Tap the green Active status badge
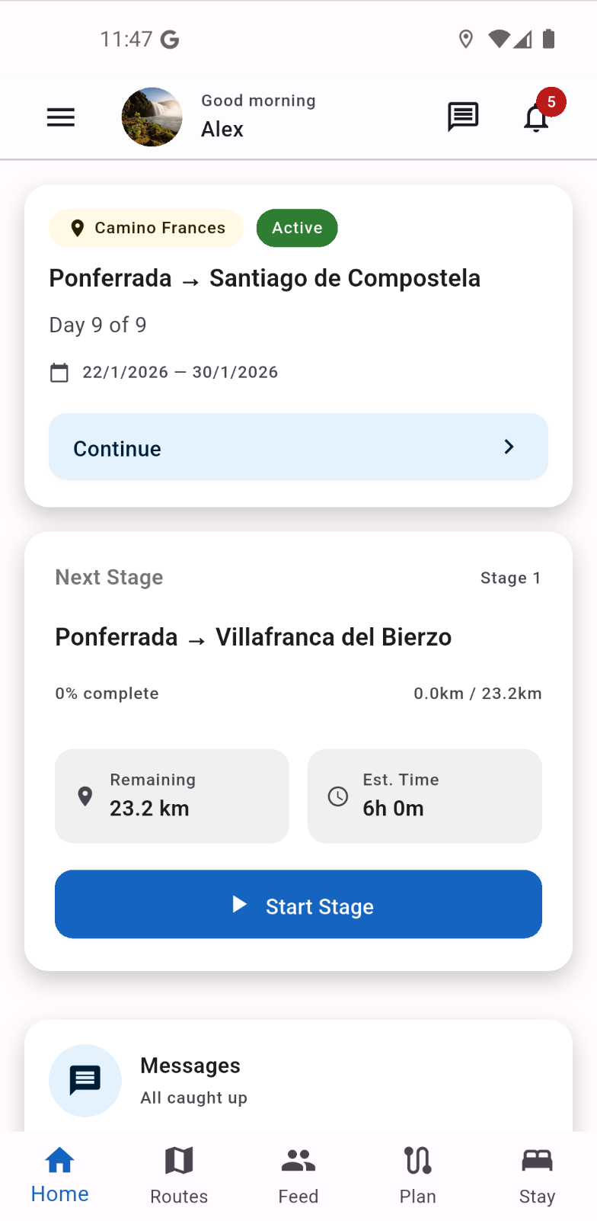 [297, 228]
